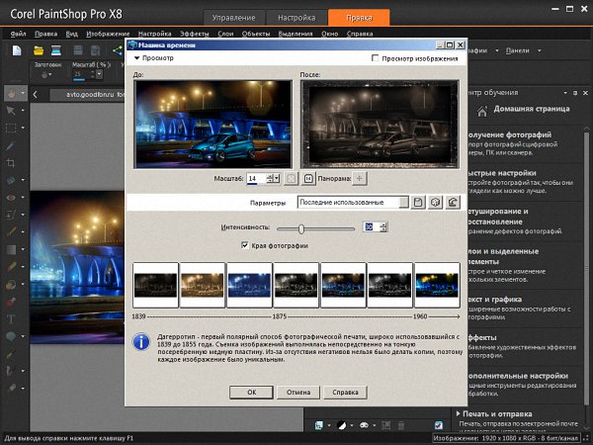593x445 pixels.
Task: Open the Panels dropdown in toolbar
Action: [540, 50]
